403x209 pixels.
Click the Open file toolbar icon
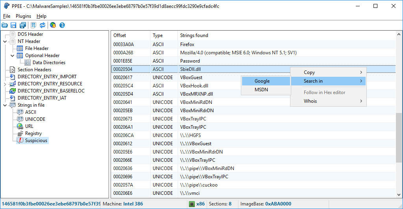point(5,25)
